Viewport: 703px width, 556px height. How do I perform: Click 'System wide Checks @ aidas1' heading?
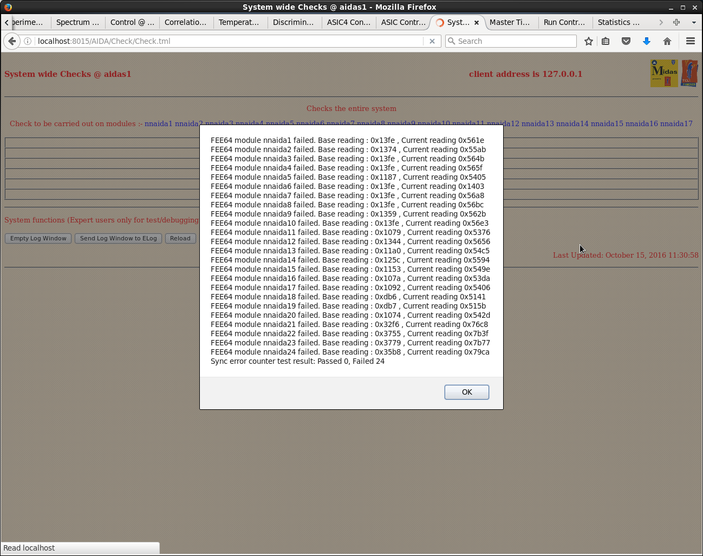tap(68, 74)
